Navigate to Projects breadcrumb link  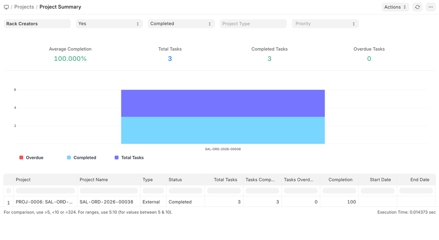click(24, 7)
